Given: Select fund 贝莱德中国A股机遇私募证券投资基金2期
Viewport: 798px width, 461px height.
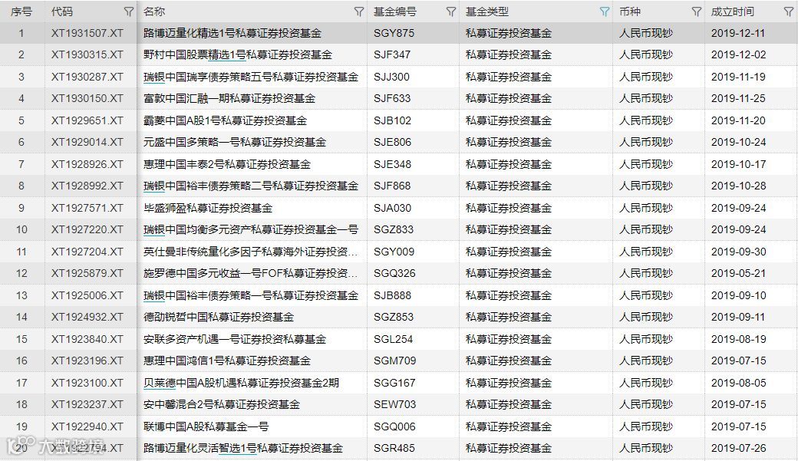Looking at the screenshot, I should 241,384.
